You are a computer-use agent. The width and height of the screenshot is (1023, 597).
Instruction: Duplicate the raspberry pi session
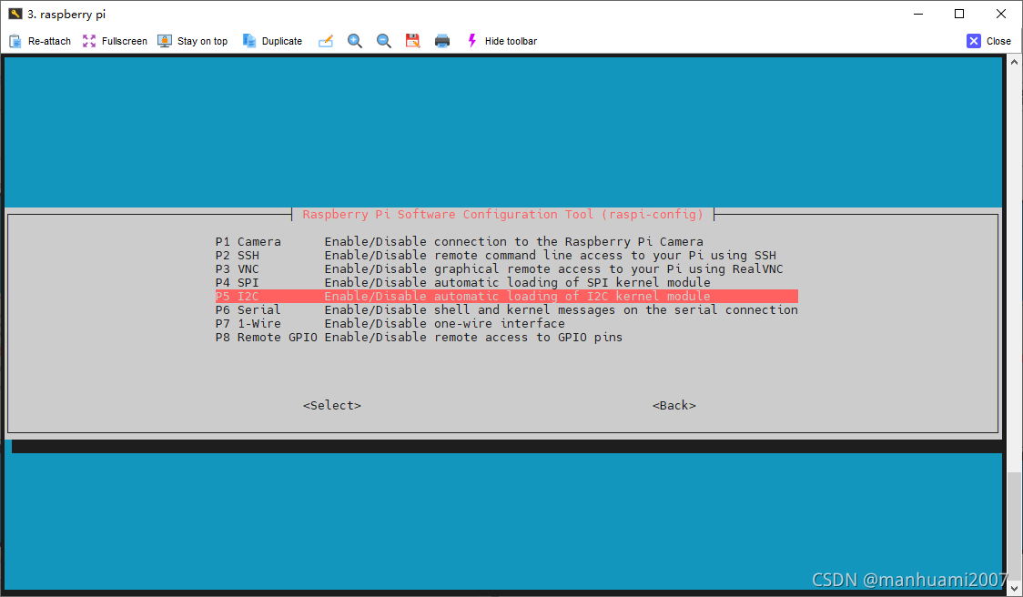tap(272, 41)
